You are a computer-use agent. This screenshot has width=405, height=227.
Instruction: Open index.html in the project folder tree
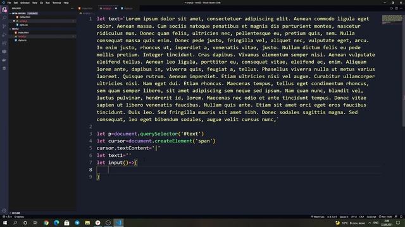(23, 33)
